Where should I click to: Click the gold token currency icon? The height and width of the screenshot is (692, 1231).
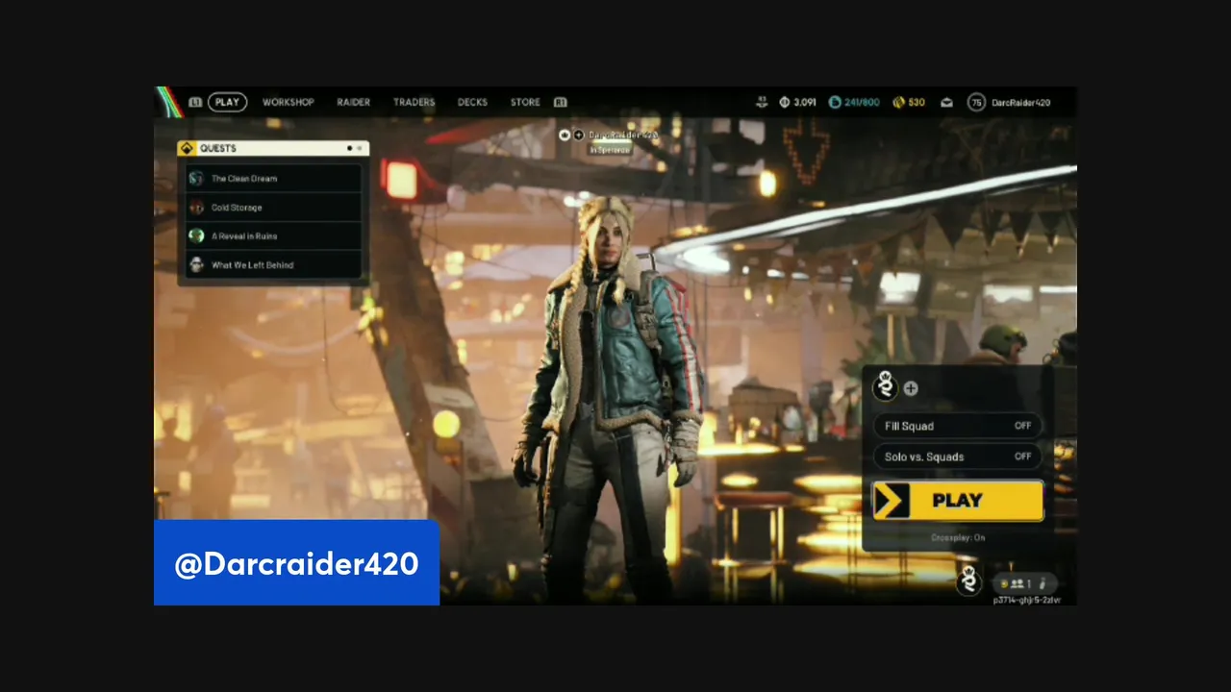[x=899, y=102]
